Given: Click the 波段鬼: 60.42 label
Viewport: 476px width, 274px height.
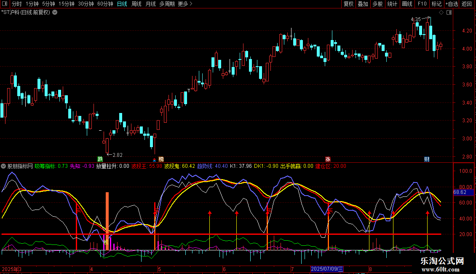Looking at the screenshot, I should point(179,166).
